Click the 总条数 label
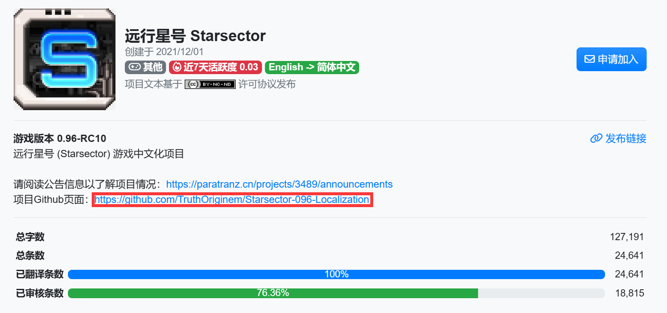The image size is (667, 313). (30, 255)
